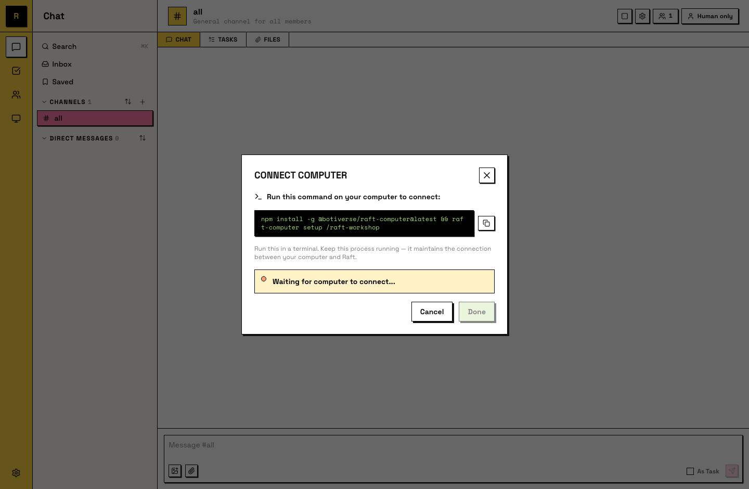
Task: Click the Human only button
Action: coord(710,16)
